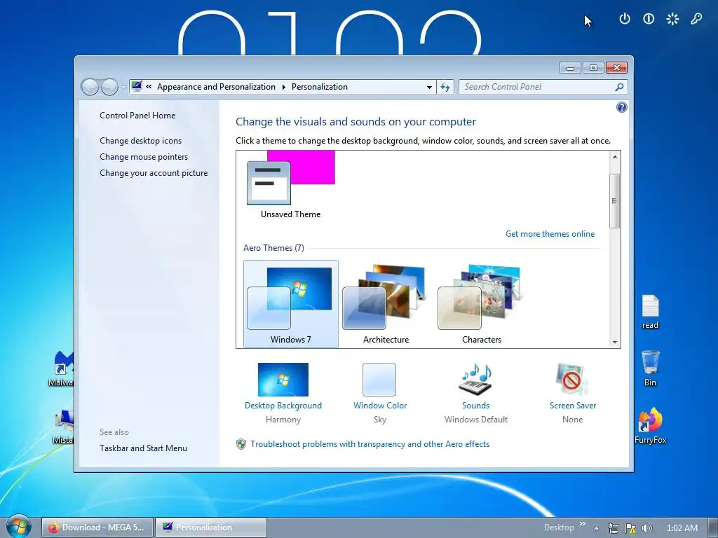Expand the Desktop toolbar chevron
Screen dimensions: 718x538
583,524
